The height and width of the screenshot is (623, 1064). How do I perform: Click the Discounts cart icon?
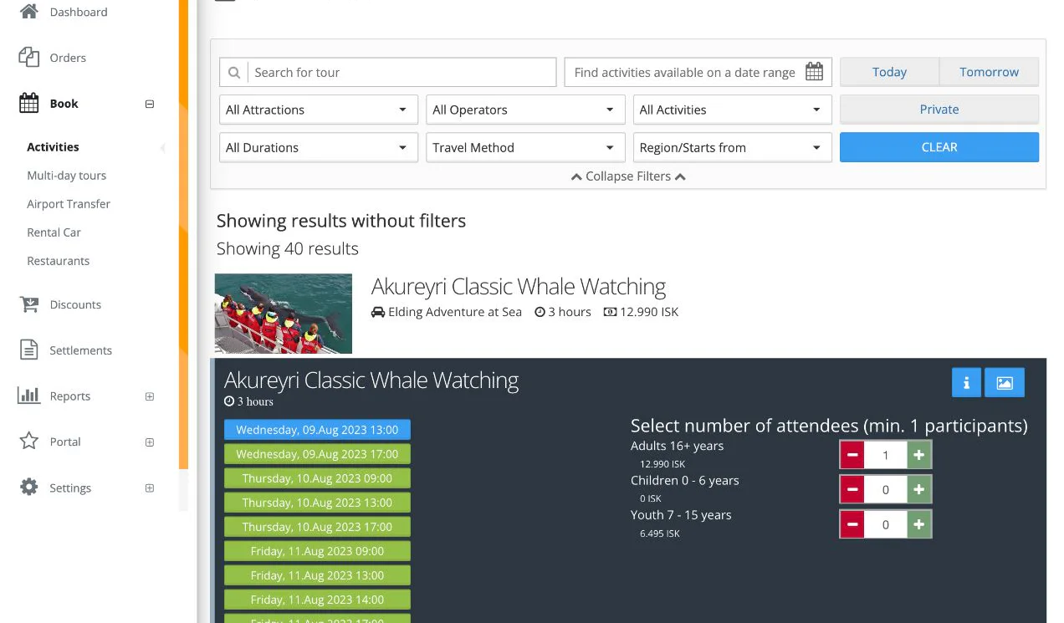coord(29,304)
